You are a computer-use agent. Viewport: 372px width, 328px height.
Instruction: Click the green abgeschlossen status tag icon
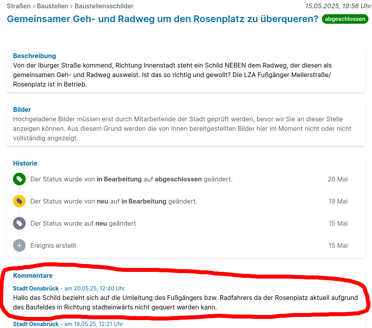[x=19, y=179]
